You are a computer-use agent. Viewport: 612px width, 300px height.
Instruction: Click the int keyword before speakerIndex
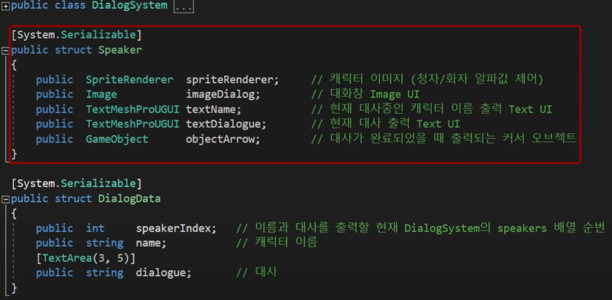click(x=95, y=228)
